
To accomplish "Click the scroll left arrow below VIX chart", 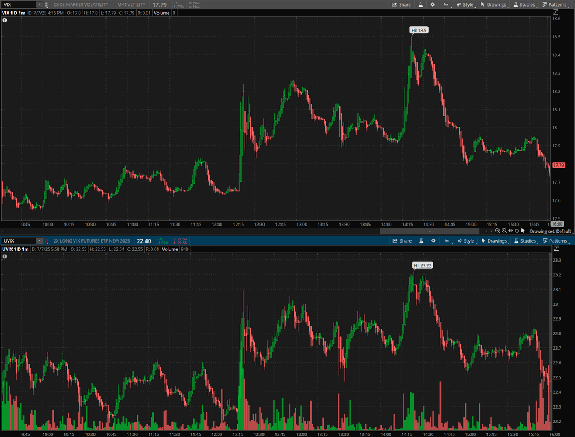I will pyautogui.click(x=3, y=231).
